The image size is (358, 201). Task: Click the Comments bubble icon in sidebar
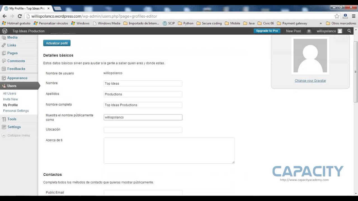tap(4, 61)
